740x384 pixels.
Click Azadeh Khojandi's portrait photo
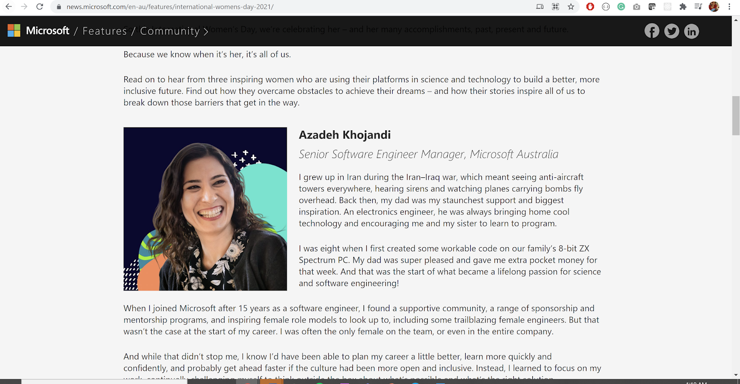point(205,209)
